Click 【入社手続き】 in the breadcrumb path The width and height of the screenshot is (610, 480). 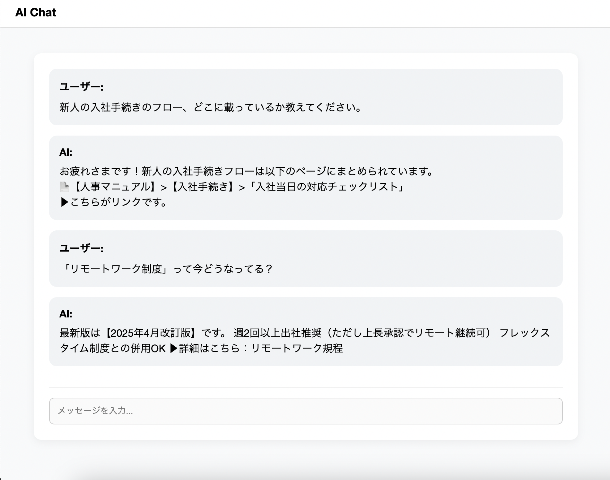click(x=203, y=187)
